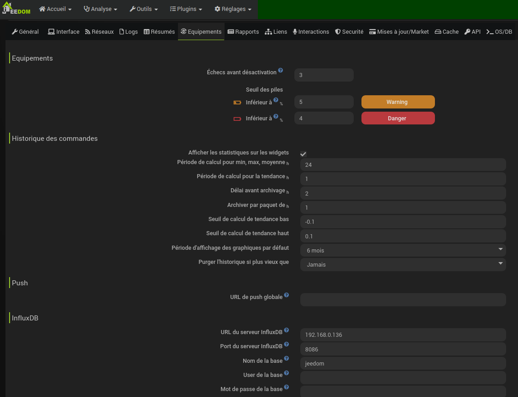The height and width of the screenshot is (397, 518).
Task: Expand the Purger l'historique dropdown
Action: pyautogui.click(x=403, y=264)
